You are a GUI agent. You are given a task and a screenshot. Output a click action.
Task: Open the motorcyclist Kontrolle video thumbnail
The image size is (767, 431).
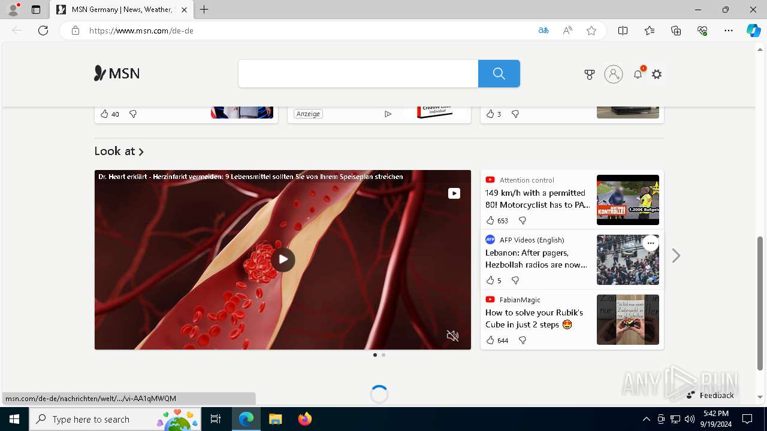(628, 200)
